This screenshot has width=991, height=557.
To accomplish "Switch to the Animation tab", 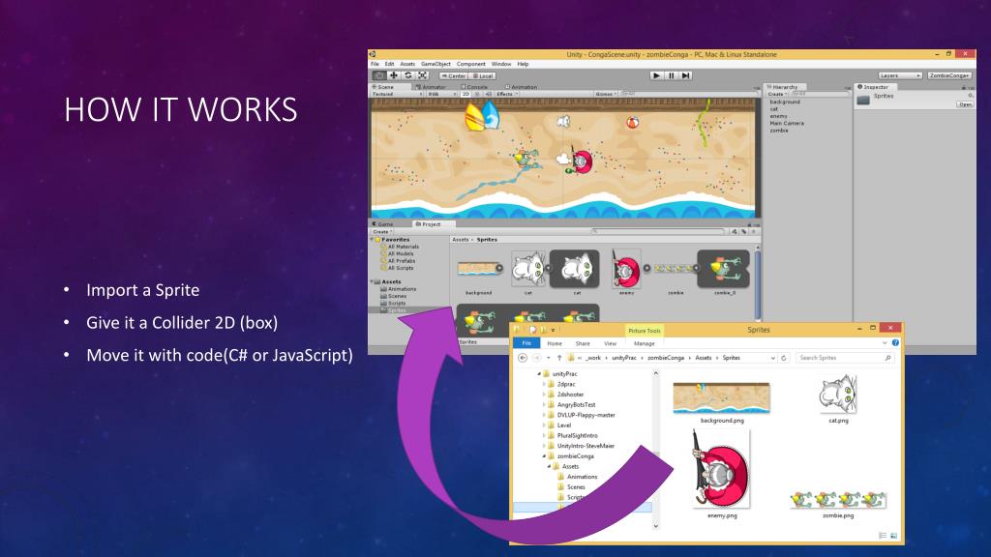I will [x=521, y=87].
